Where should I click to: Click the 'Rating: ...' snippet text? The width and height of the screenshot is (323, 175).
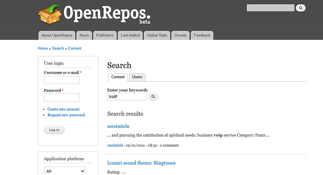[x=117, y=172]
